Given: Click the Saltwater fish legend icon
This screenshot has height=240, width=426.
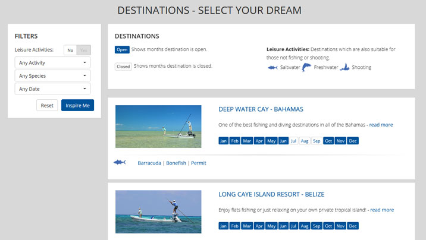Looking at the screenshot, I should click(273, 68).
